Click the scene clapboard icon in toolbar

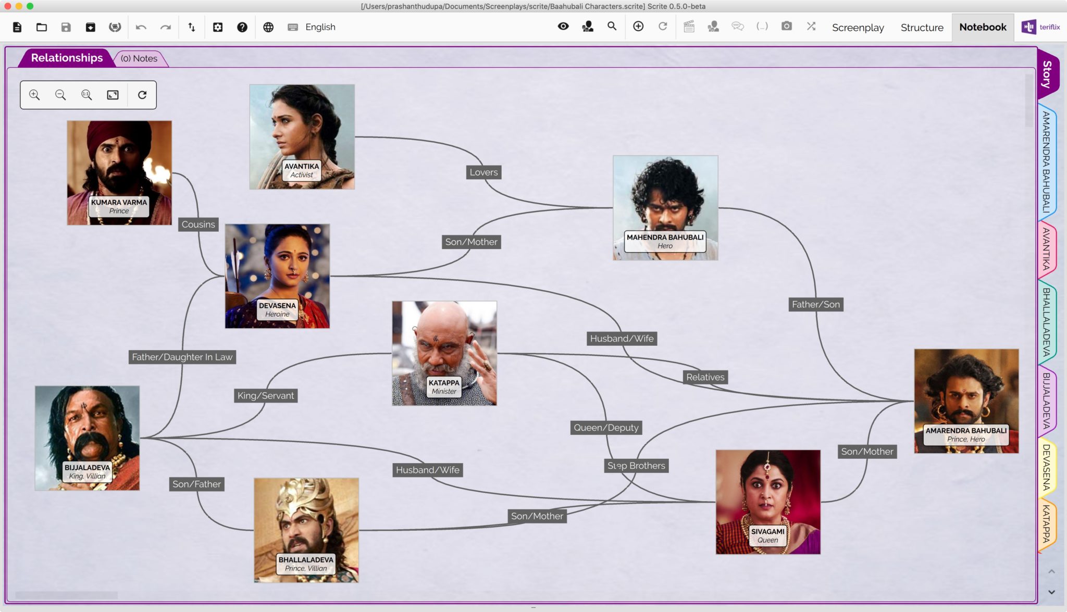[689, 27]
